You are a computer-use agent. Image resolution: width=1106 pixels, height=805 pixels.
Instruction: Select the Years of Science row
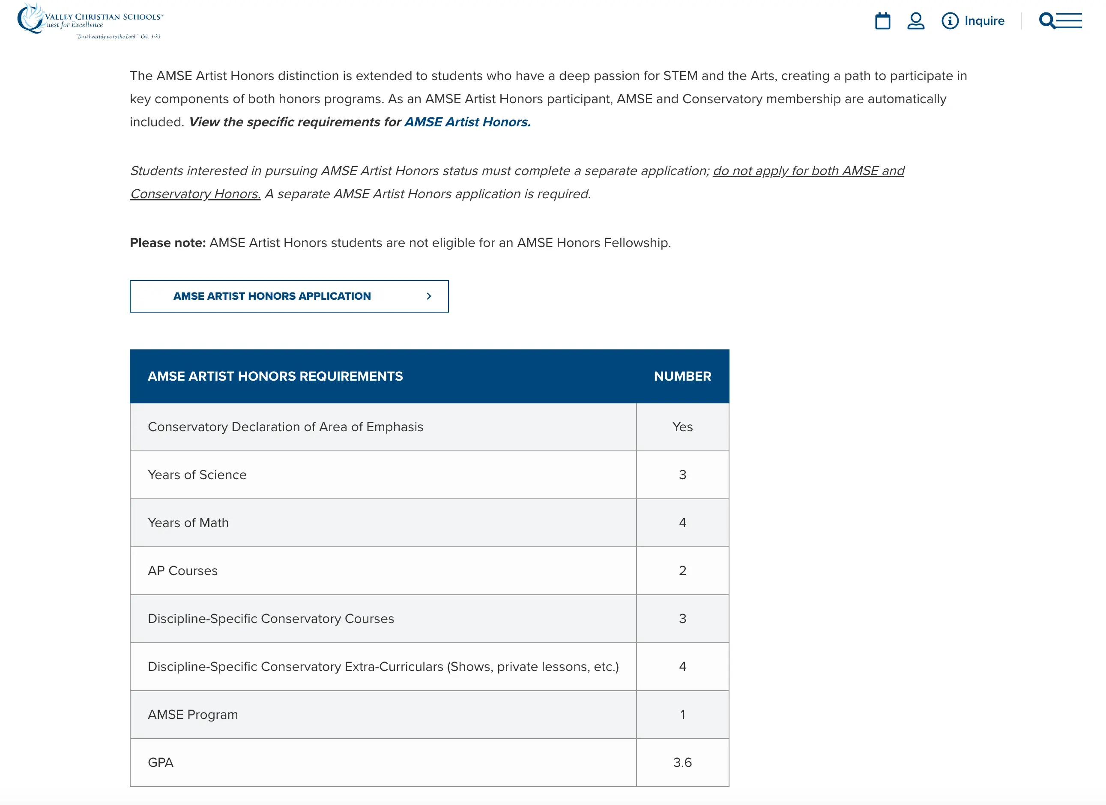click(197, 474)
